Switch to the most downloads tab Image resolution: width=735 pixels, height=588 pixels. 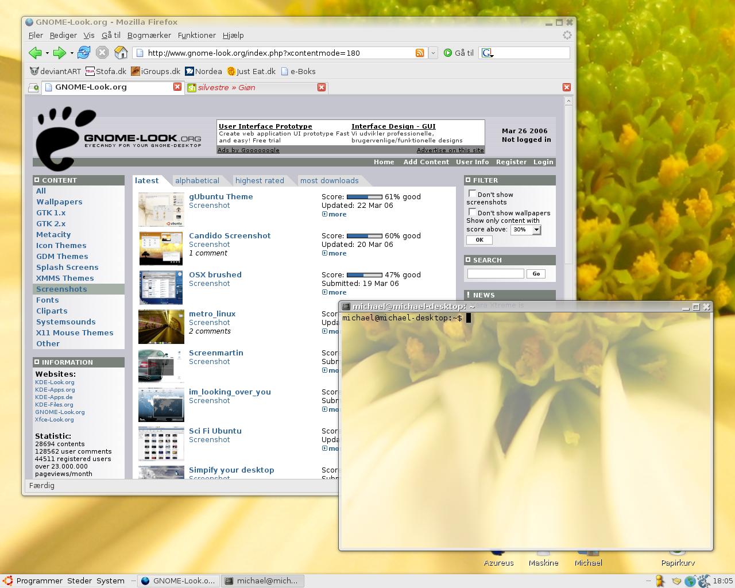click(x=329, y=180)
